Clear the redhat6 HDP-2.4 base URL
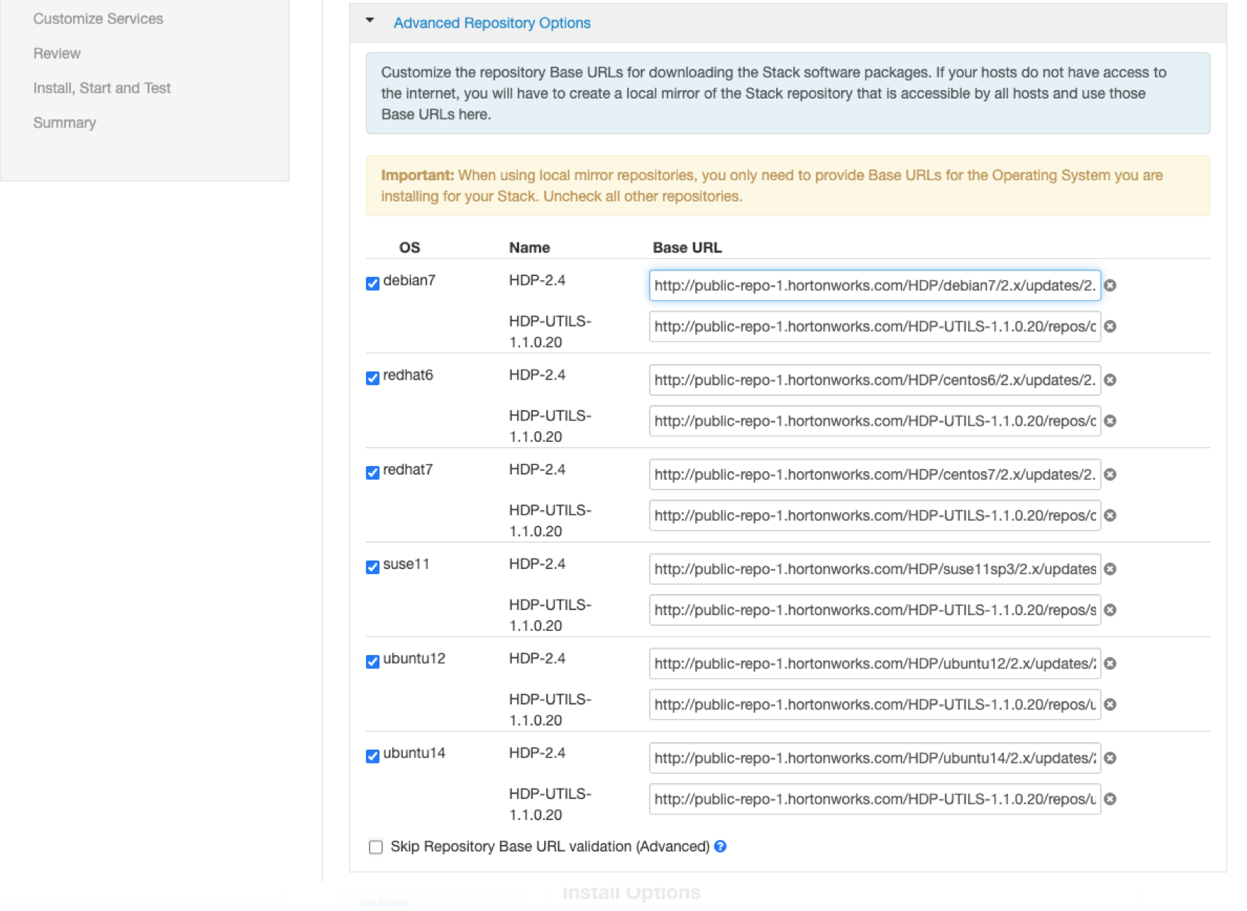 (1110, 380)
